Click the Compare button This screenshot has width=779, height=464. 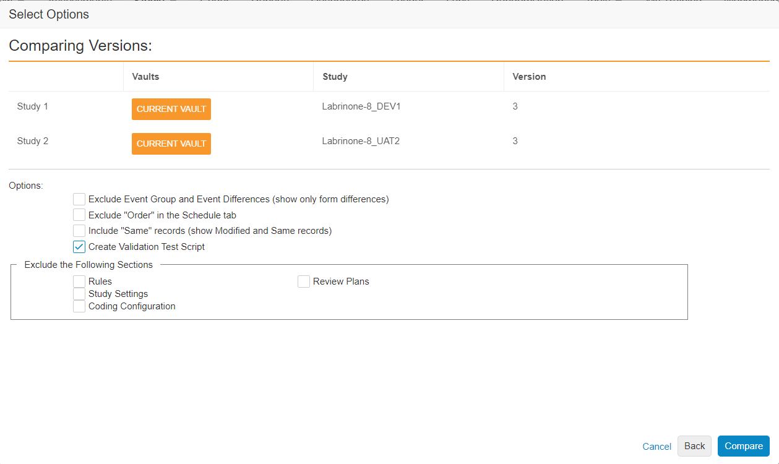pyautogui.click(x=743, y=446)
